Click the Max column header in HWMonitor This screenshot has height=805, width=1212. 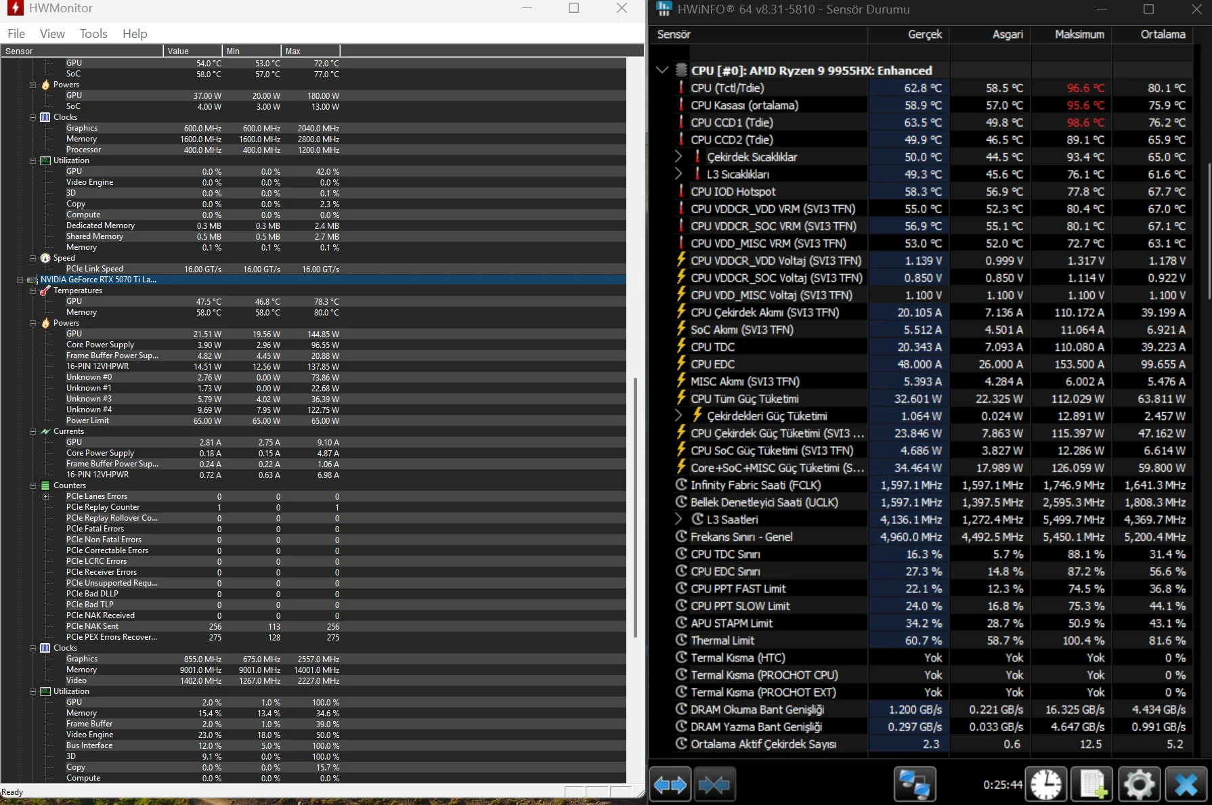point(311,51)
